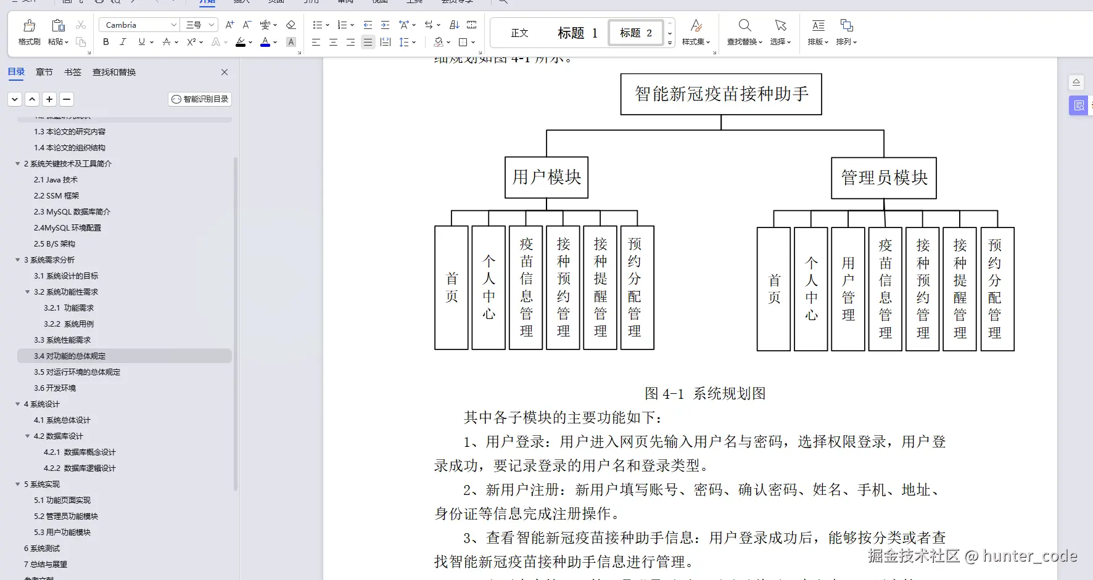The image size is (1093, 580).
Task: Collapse the '3 系统需求分析' section
Action: coord(17,260)
